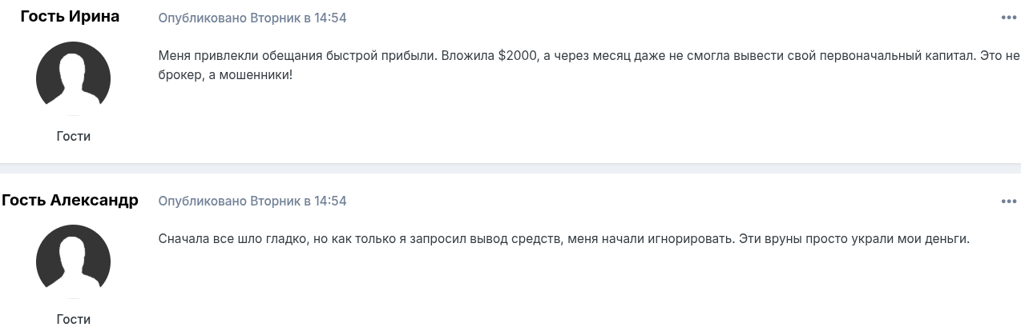The height and width of the screenshot is (327, 1021).
Task: Click the Гости group label under Ирина
Action: [73, 136]
